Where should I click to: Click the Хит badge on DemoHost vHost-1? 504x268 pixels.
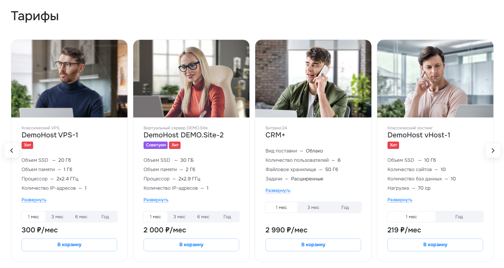pyautogui.click(x=393, y=145)
